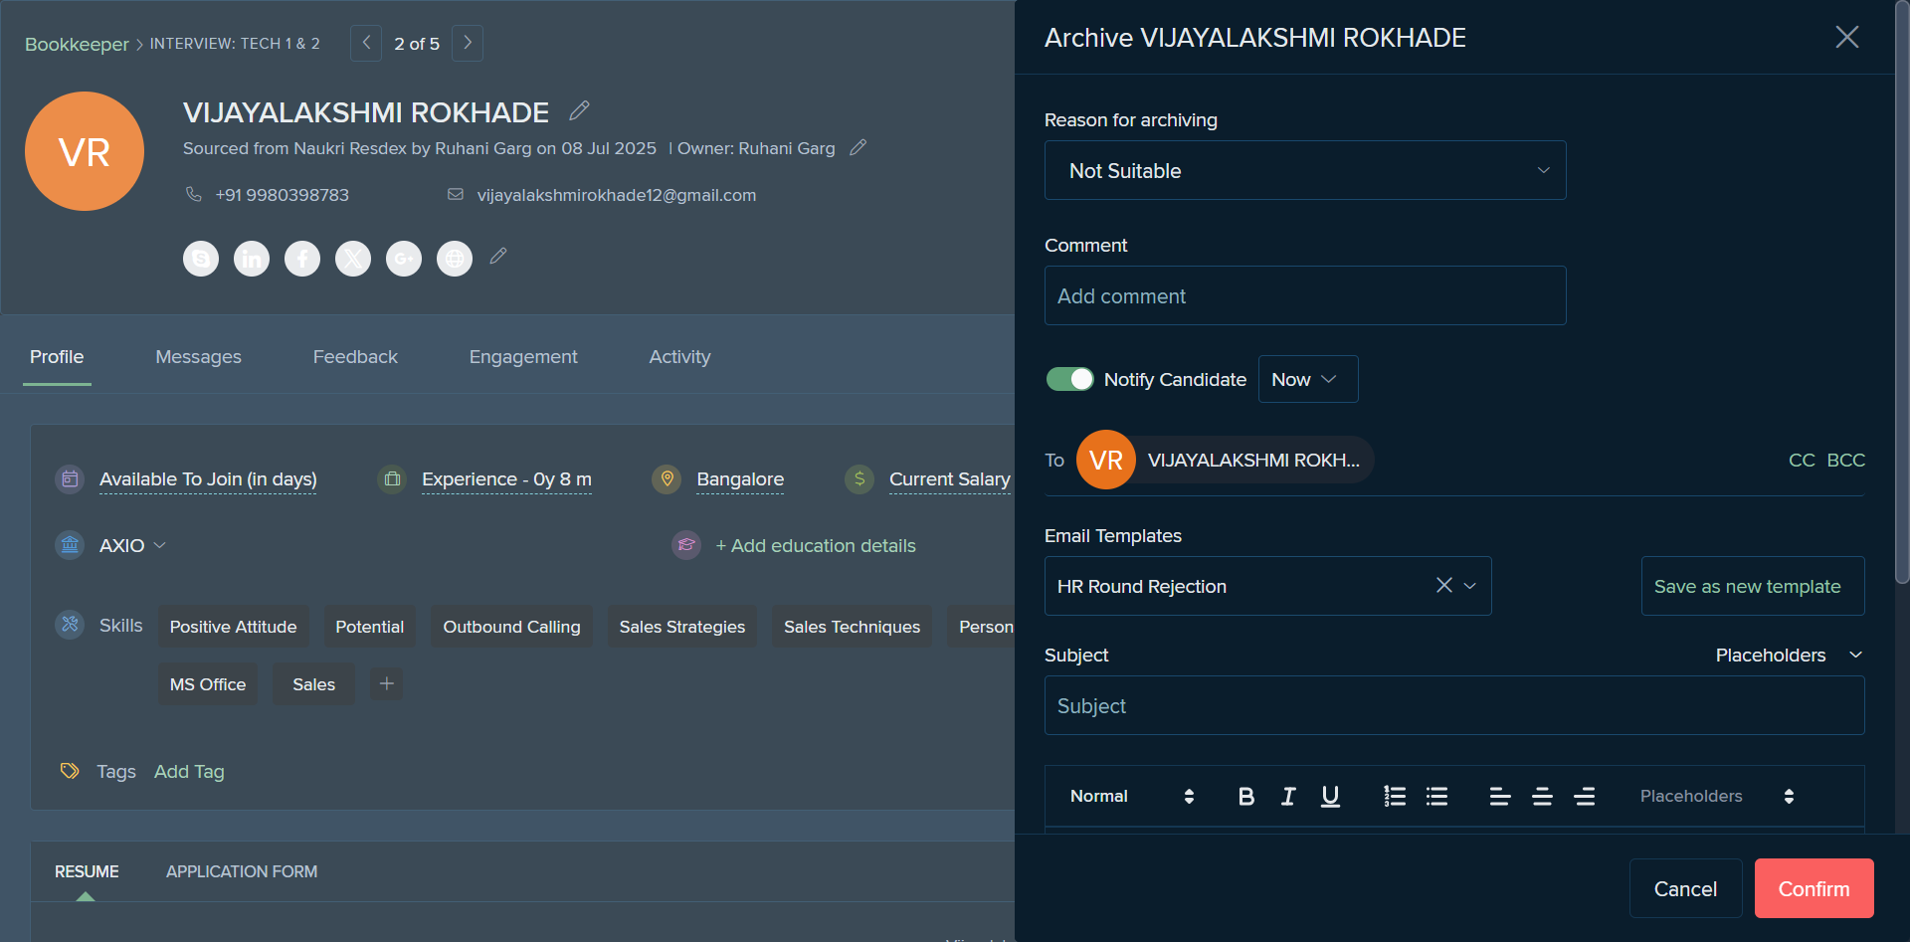
Task: Click recipient chip VIJAYALAKSHMI ROKH...
Action: (x=1226, y=460)
